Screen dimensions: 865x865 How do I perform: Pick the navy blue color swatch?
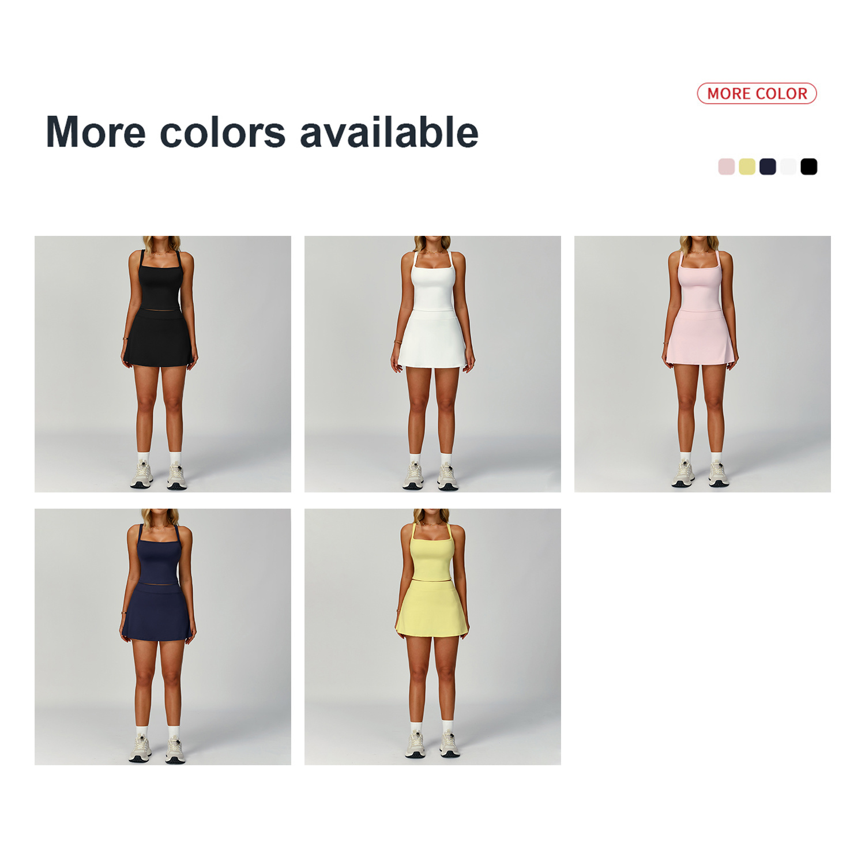[768, 167]
